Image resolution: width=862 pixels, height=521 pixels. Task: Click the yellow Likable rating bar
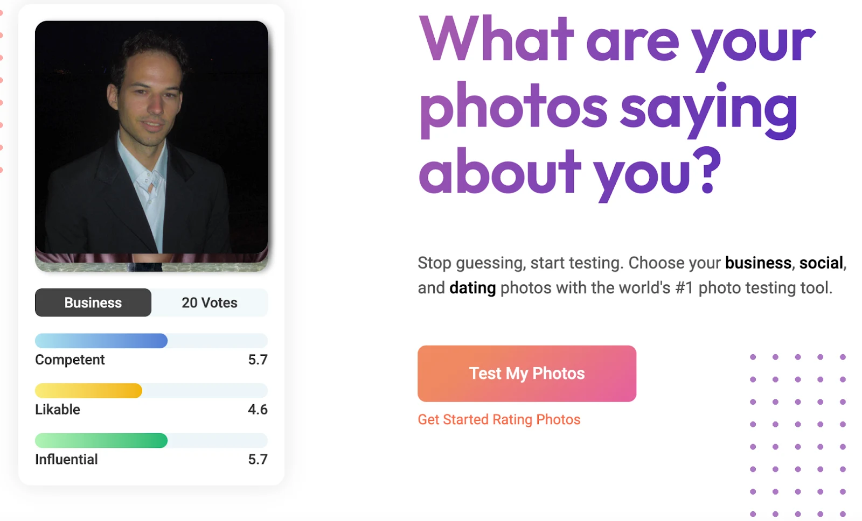[x=88, y=391]
